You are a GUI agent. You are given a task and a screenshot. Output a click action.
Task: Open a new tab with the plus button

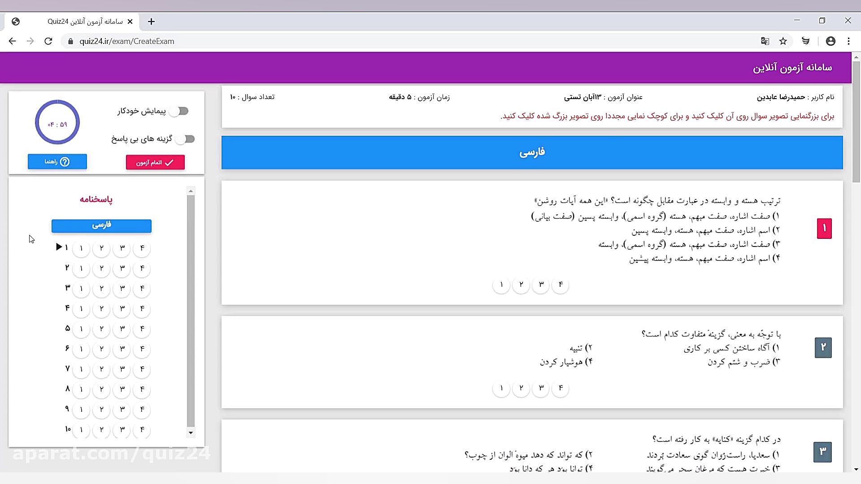(x=152, y=22)
